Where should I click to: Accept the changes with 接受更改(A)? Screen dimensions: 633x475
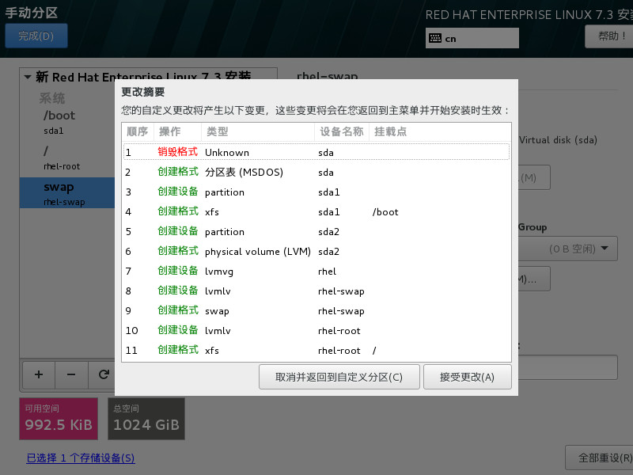point(467,377)
